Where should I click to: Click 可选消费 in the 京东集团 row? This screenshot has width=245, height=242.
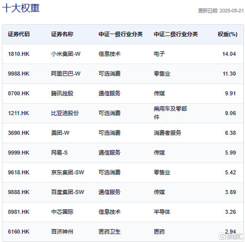pyautogui.click(x=110, y=172)
